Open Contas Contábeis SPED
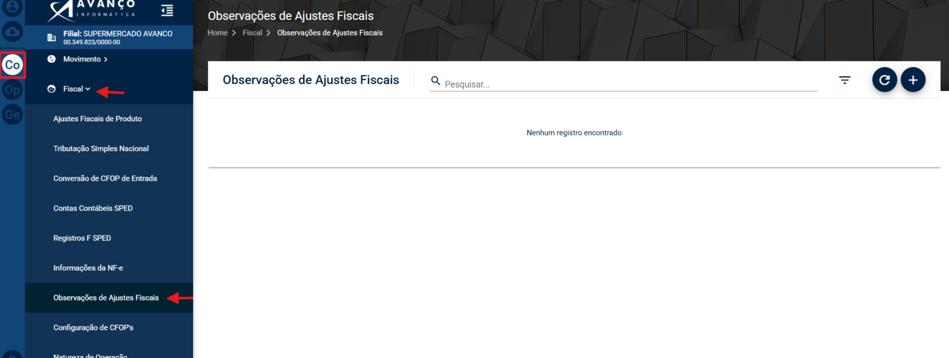949x358 pixels. [93, 208]
